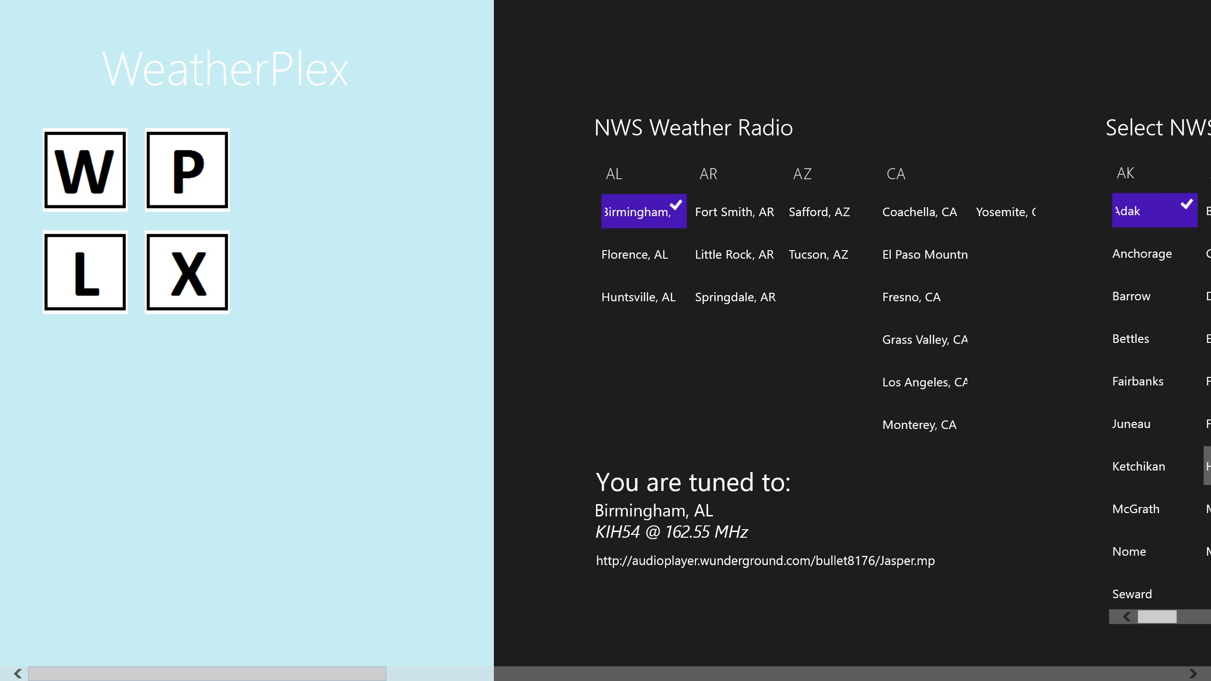The height and width of the screenshot is (681, 1211).
Task: Click the station list scrollbar thumb
Action: [1157, 617]
